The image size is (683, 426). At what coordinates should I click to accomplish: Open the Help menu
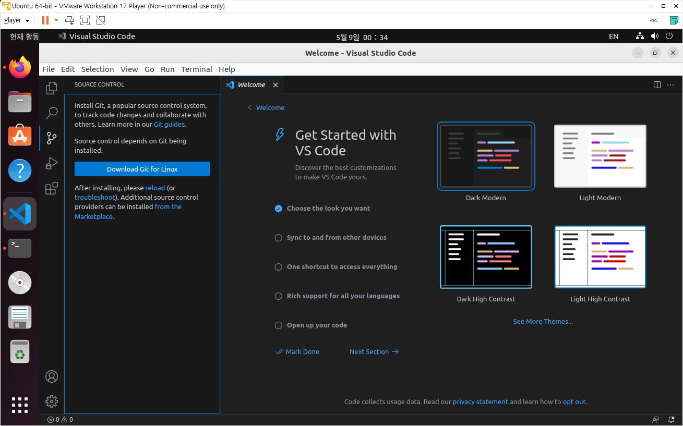pos(227,69)
